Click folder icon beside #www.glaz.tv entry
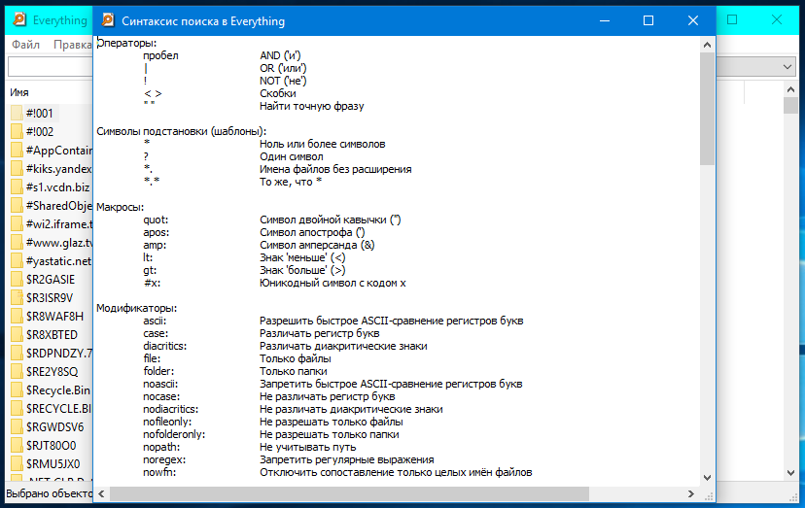The width and height of the screenshot is (805, 508). pos(17,242)
